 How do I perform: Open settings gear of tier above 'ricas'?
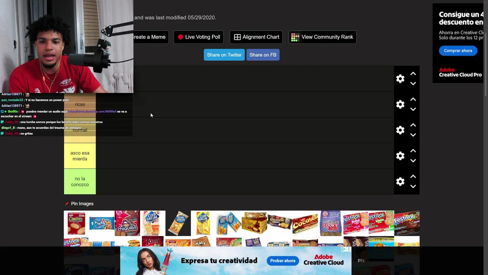(400, 79)
